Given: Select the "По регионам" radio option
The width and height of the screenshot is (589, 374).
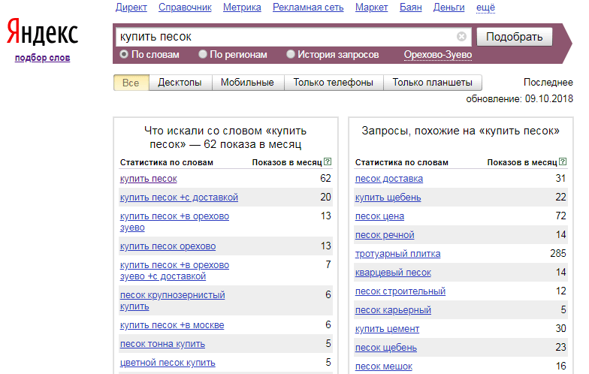Looking at the screenshot, I should [203, 54].
